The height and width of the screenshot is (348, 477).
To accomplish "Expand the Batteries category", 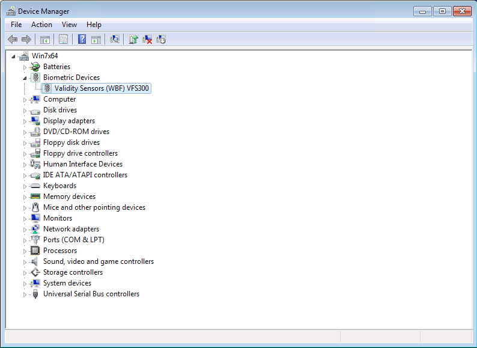I will (25, 67).
